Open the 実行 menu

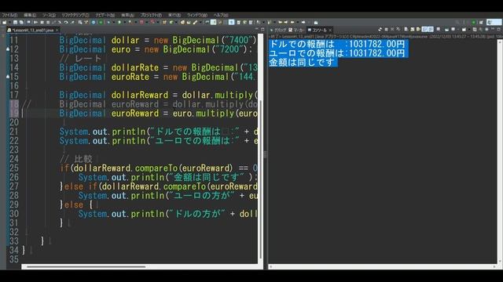[x=174, y=15]
